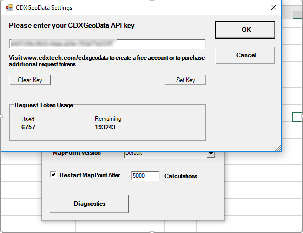Toggle Restart MapPoint After checkbox

point(53,175)
